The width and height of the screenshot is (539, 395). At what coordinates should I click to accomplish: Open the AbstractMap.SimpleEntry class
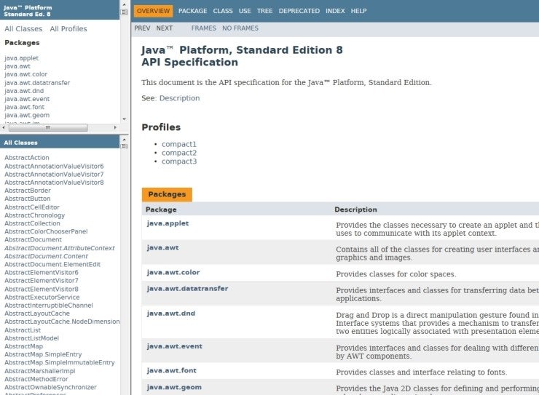coord(43,354)
